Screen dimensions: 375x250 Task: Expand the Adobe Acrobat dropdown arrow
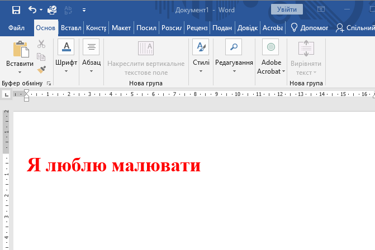(x=284, y=71)
